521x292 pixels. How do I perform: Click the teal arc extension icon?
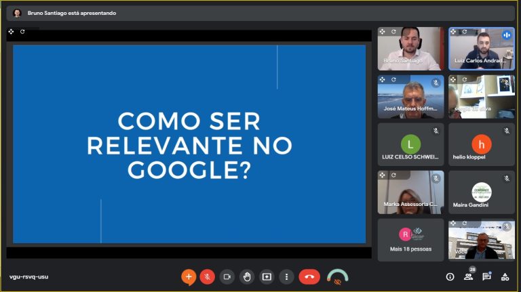click(x=337, y=276)
